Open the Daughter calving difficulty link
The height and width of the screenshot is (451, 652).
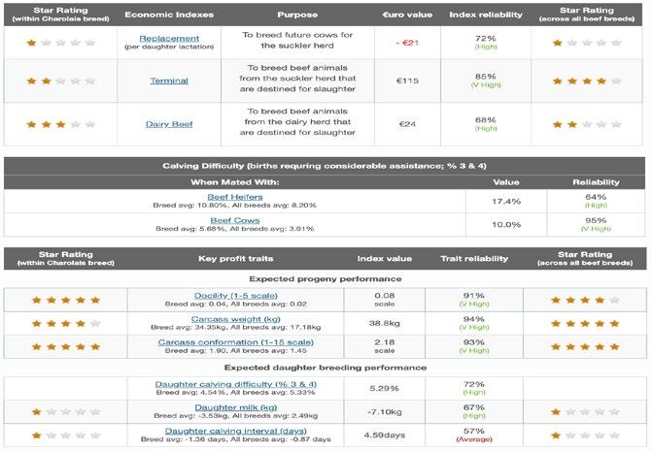236,384
